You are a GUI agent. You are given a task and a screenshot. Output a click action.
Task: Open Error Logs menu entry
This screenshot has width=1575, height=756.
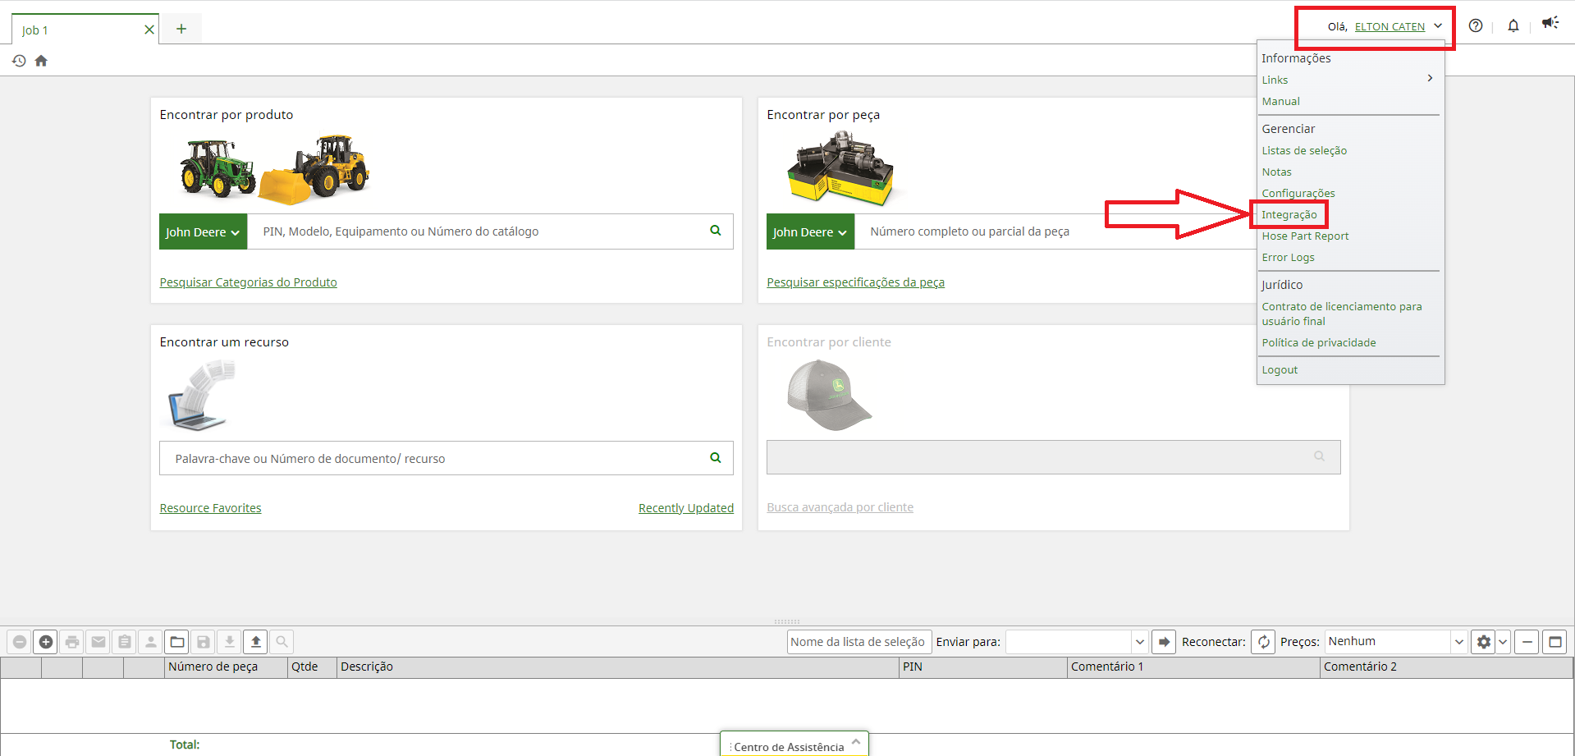tap(1288, 257)
